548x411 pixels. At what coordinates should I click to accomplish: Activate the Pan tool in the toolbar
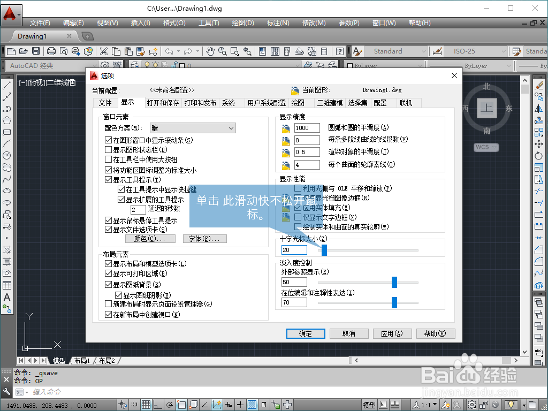click(x=211, y=51)
